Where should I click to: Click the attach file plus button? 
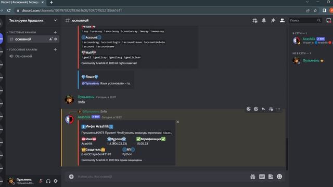coord(71,177)
